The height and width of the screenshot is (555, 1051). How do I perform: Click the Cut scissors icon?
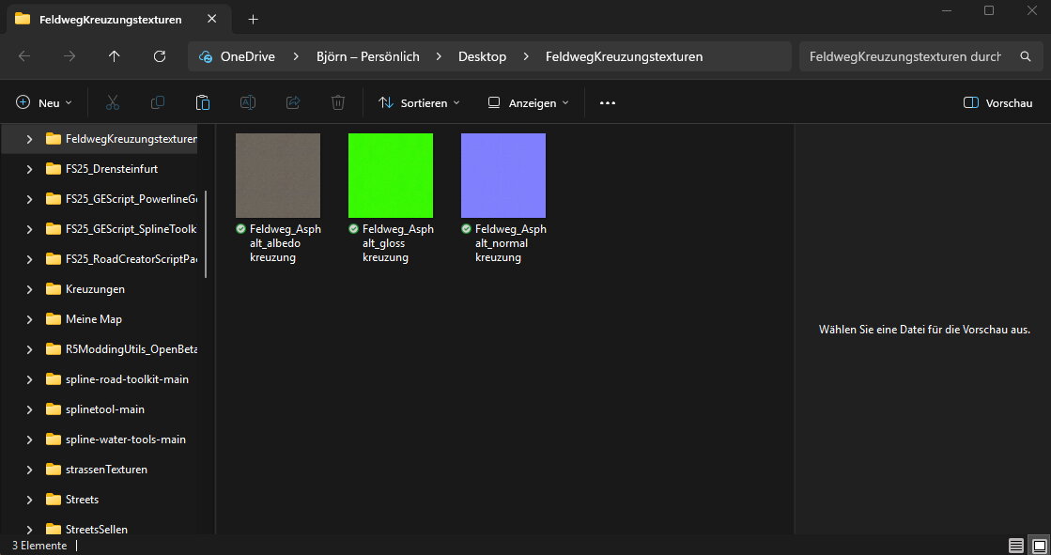pos(113,102)
